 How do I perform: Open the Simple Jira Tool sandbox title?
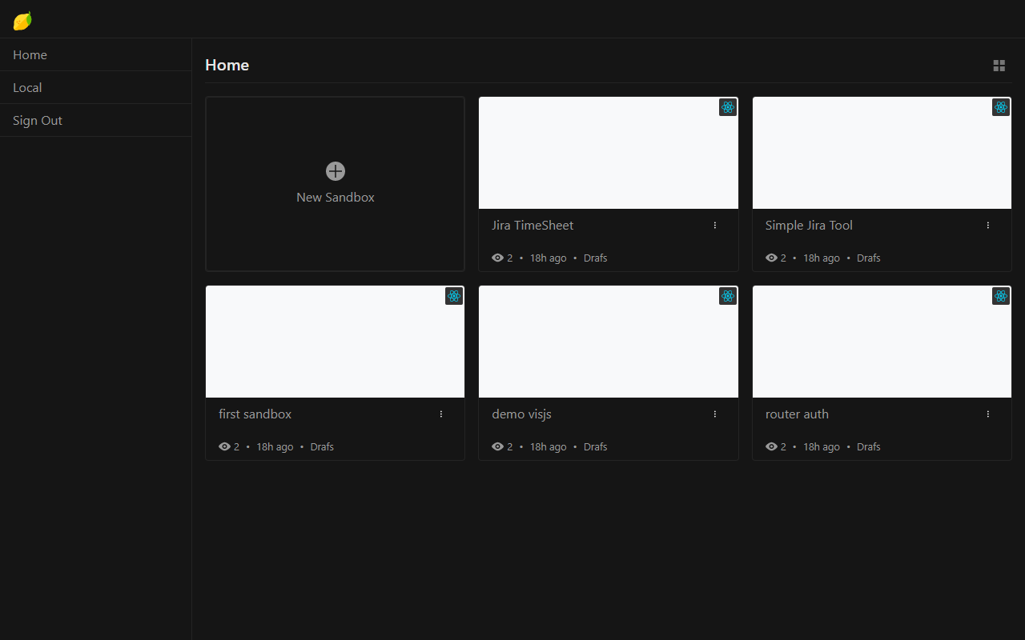point(809,226)
